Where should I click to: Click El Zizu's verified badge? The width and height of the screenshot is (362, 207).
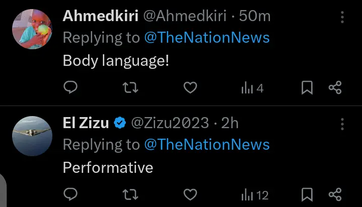120,123
